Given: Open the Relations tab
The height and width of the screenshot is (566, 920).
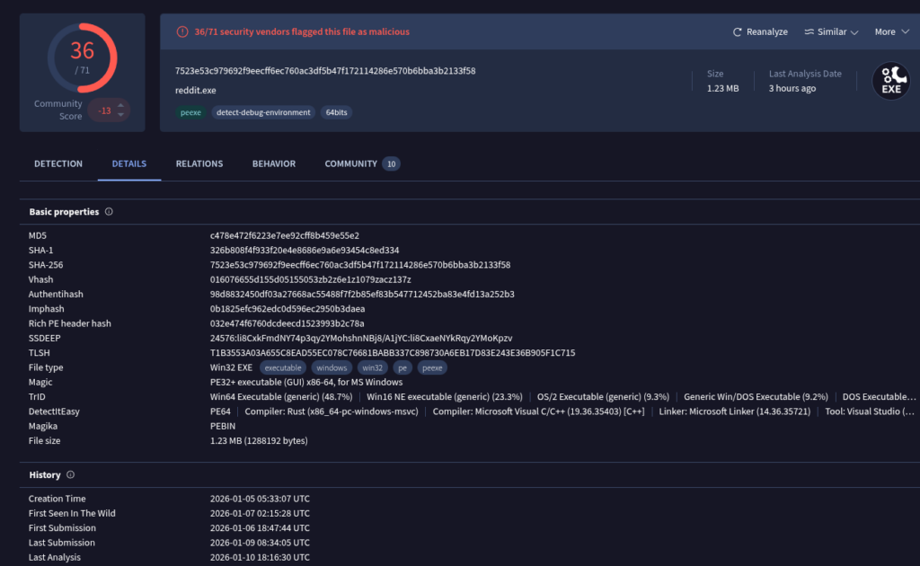Looking at the screenshot, I should pos(199,164).
